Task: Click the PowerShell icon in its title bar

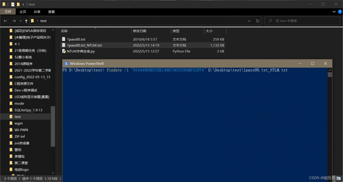Action: point(66,63)
